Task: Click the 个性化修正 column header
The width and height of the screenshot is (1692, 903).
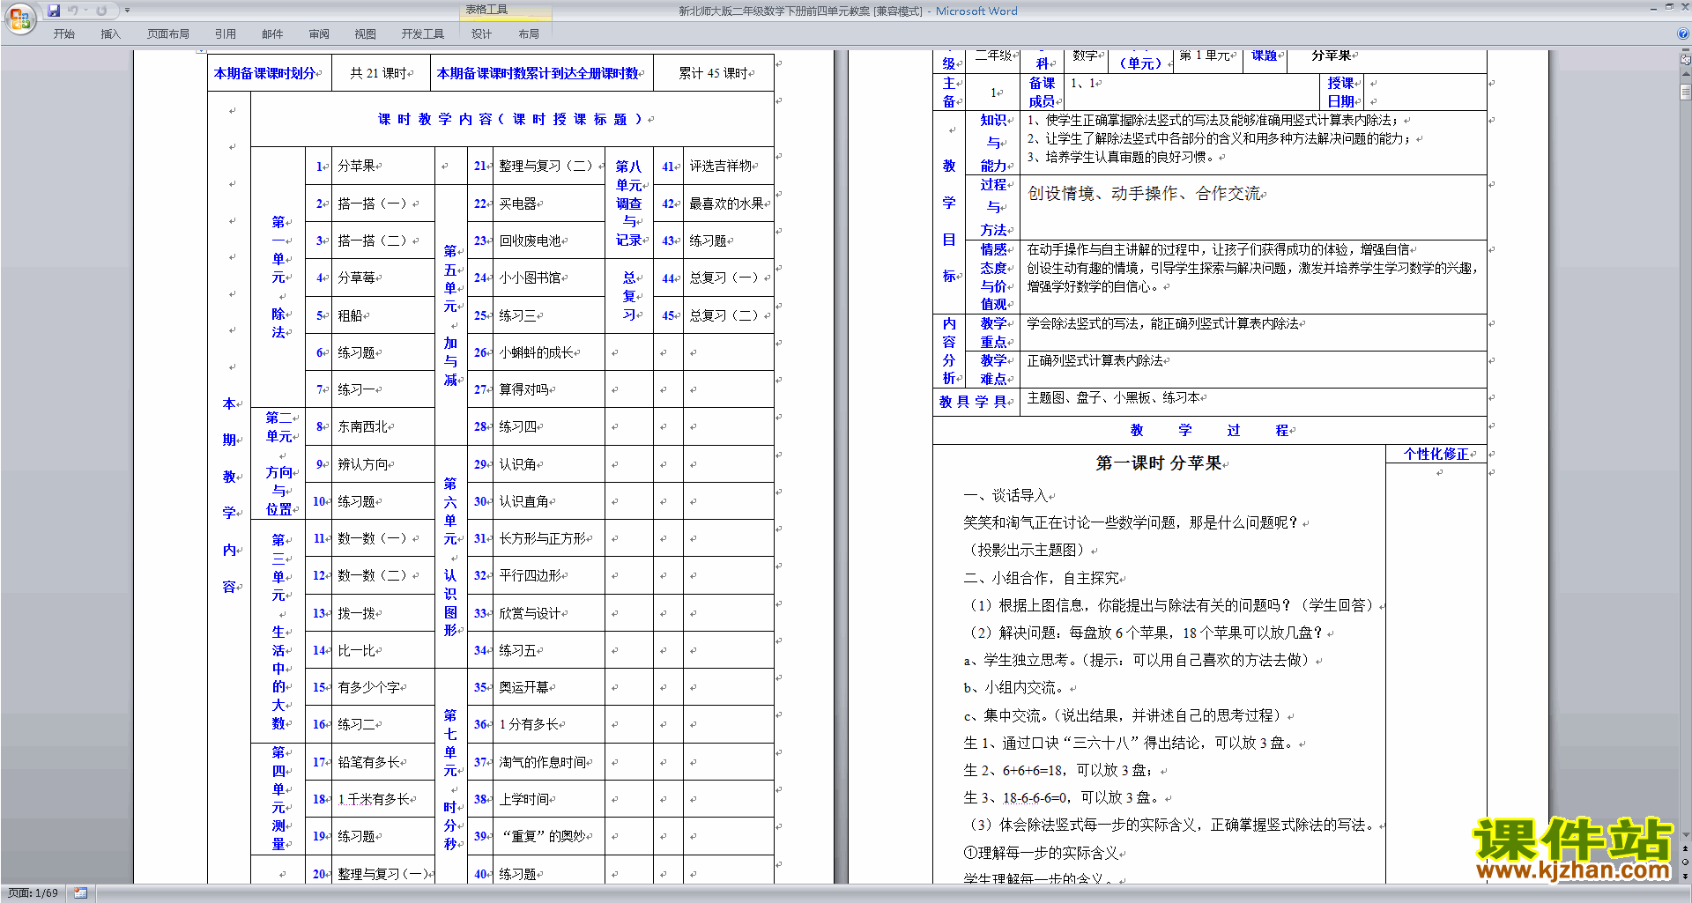Action: pos(1436,454)
